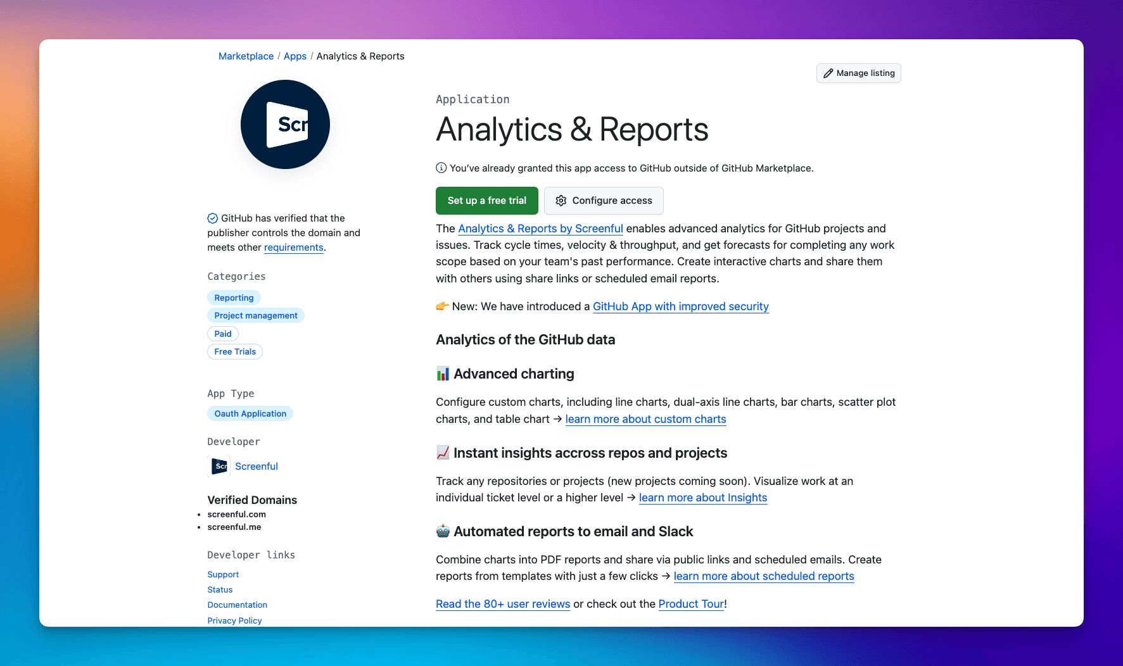Open the Product Tour link
This screenshot has width=1123, height=666.
(691, 604)
